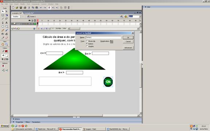Confirm with OK in Convert to Symbol
Viewport: 210px width, 131px height.
128,37
